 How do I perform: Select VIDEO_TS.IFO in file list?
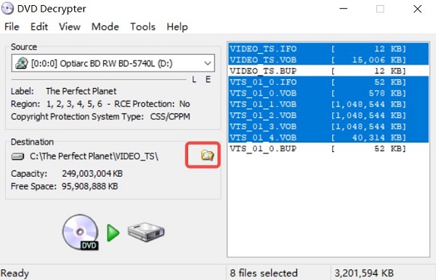(x=328, y=49)
